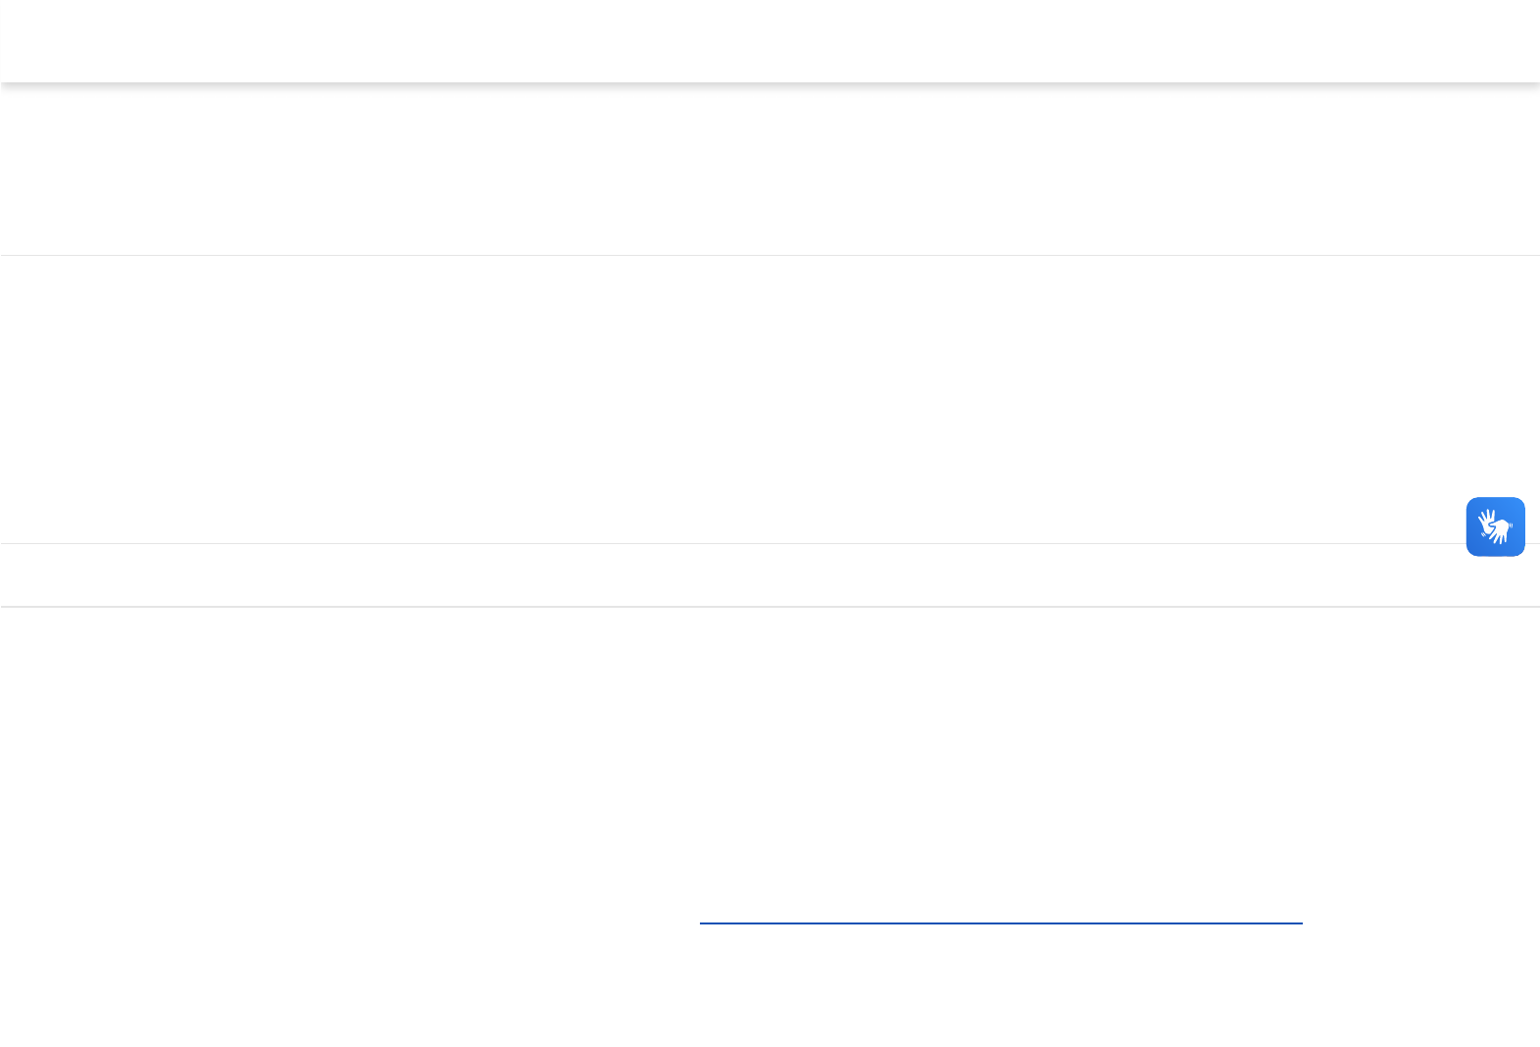Click the blue underlined link near the bottom
This screenshot has height=1047, width=1540.
coord(1000,914)
